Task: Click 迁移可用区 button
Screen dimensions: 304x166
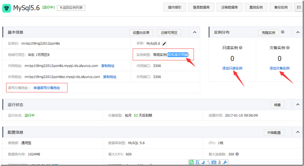Action: 169,33
